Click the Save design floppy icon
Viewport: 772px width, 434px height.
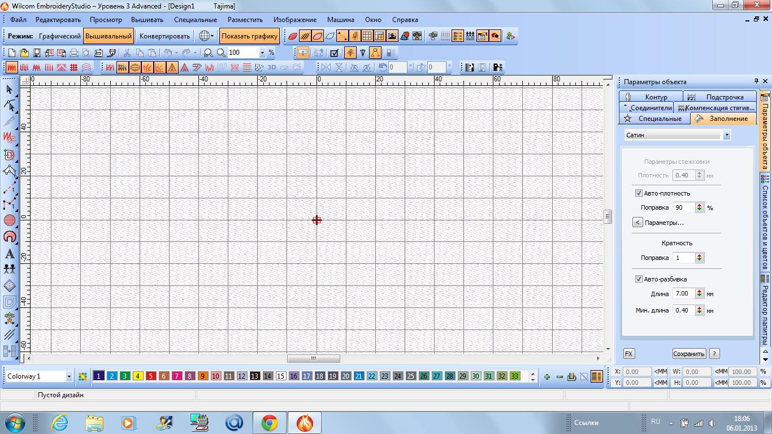click(36, 53)
